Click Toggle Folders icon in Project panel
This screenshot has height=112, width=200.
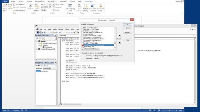pyautogui.click(x=43, y=38)
